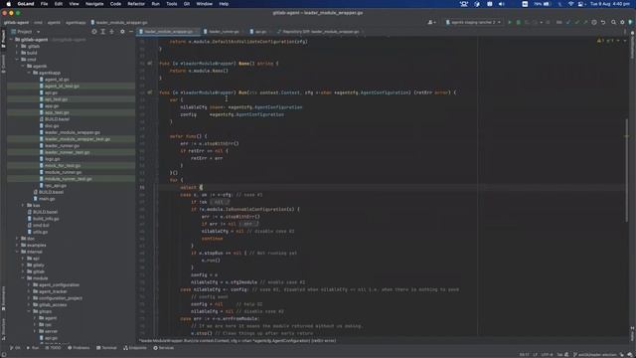Click the rollback undo arrow icon
The image size is (636, 358).
tap(603, 22)
